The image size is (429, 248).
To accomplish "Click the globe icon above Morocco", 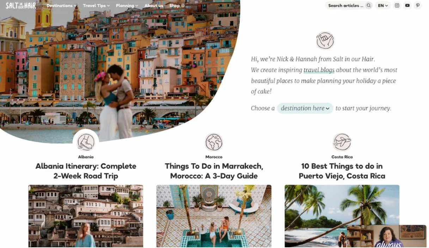I will [x=214, y=142].
